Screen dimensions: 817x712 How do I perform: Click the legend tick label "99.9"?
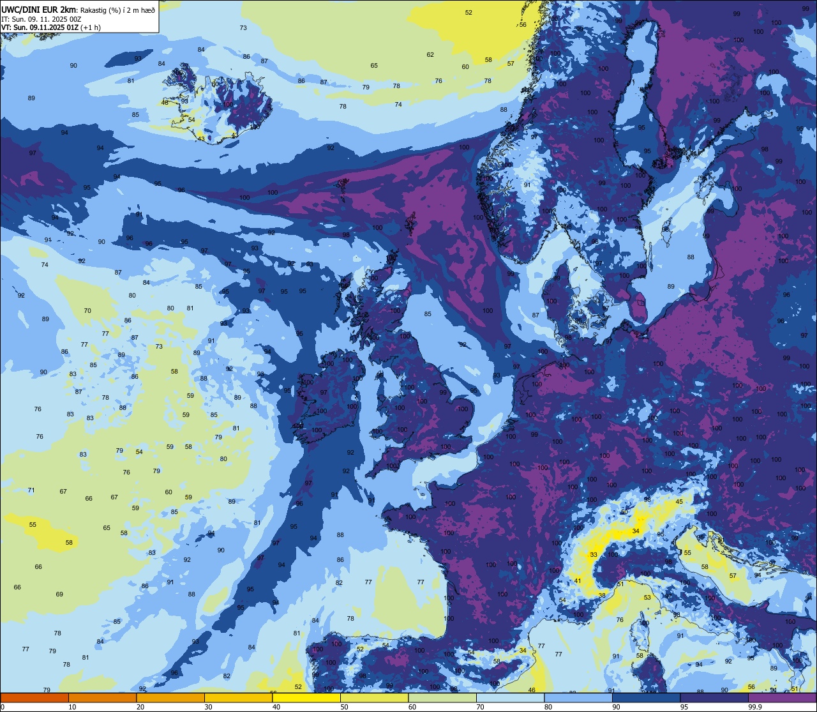pos(756,707)
